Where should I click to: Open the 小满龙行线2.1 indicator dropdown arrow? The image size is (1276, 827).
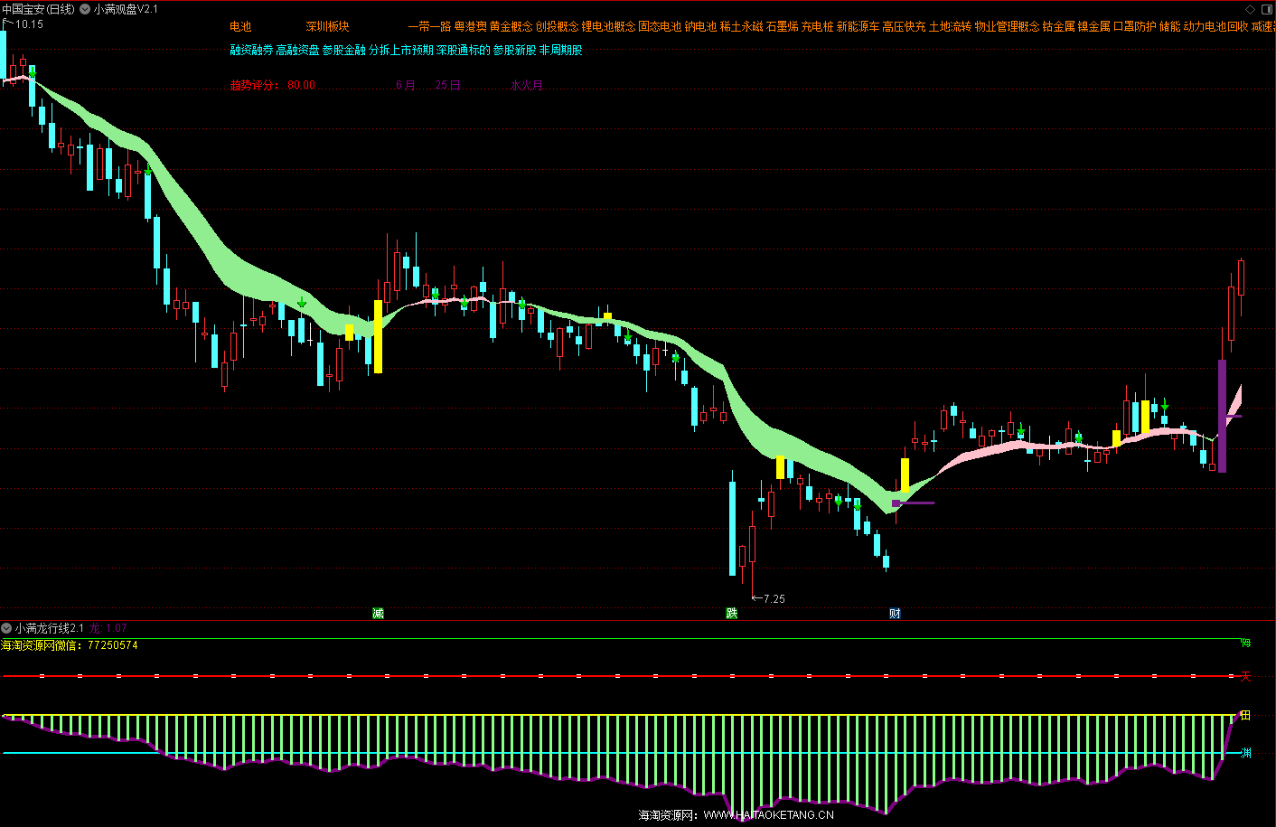pos(6,628)
